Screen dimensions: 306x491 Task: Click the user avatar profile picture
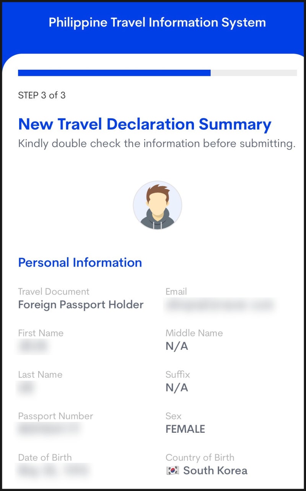[x=157, y=206]
